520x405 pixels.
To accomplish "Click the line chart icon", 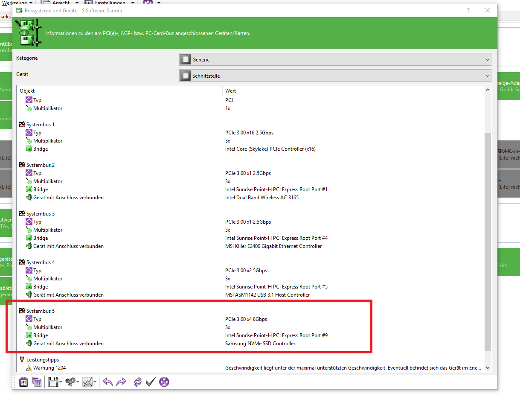I will click(x=87, y=382).
